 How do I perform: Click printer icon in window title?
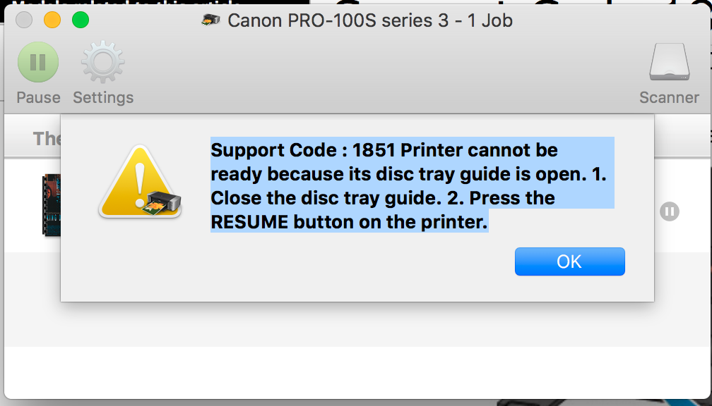coord(210,20)
